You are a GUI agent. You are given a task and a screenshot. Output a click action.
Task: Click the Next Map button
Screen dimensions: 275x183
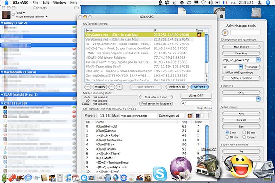click(241, 53)
